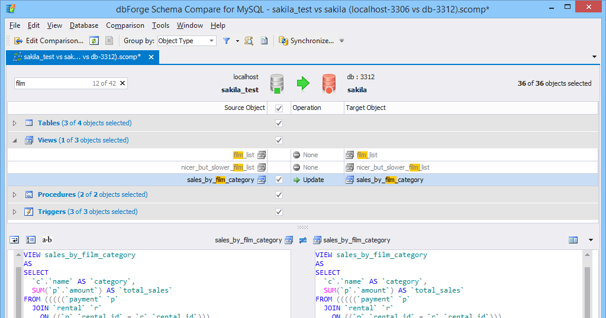Image resolution: width=606 pixels, height=318 pixels.
Task: Open the document tabs list dropdown arrow
Action: click(x=594, y=57)
